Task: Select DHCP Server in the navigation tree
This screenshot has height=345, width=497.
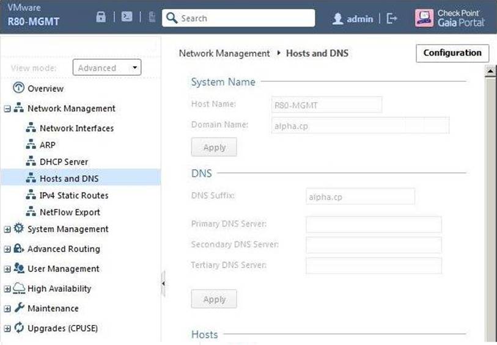Action: coord(64,162)
